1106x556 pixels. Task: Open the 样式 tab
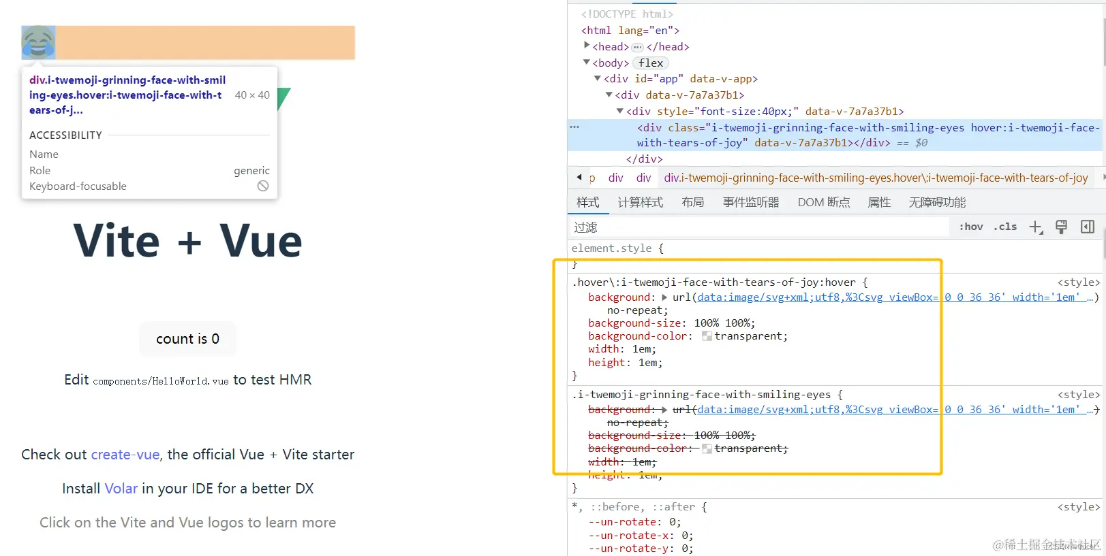(x=588, y=203)
